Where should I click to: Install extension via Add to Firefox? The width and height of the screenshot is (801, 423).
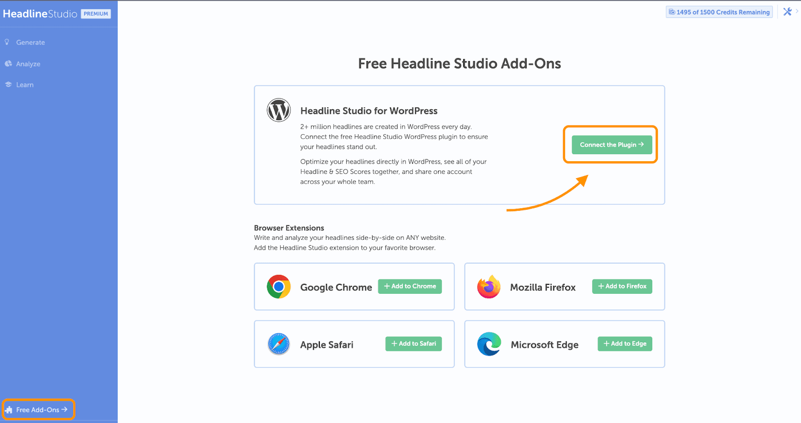pyautogui.click(x=622, y=286)
